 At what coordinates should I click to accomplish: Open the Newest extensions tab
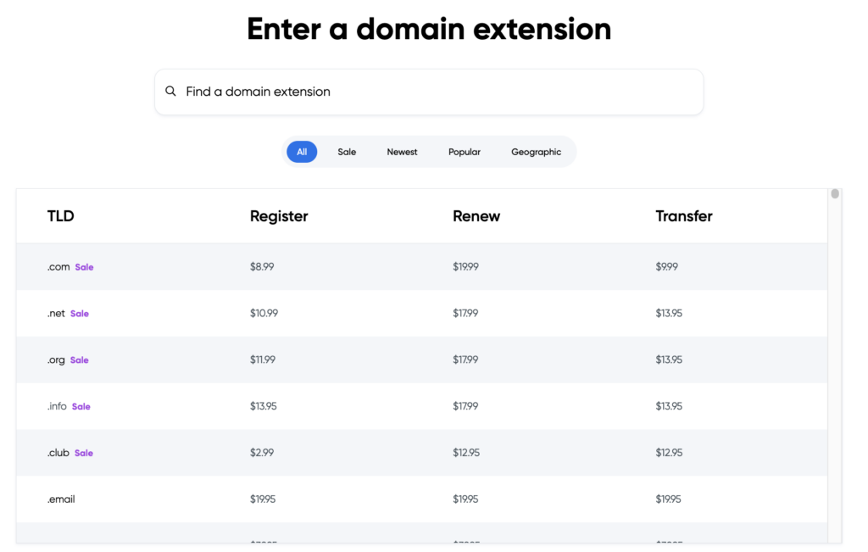point(402,152)
